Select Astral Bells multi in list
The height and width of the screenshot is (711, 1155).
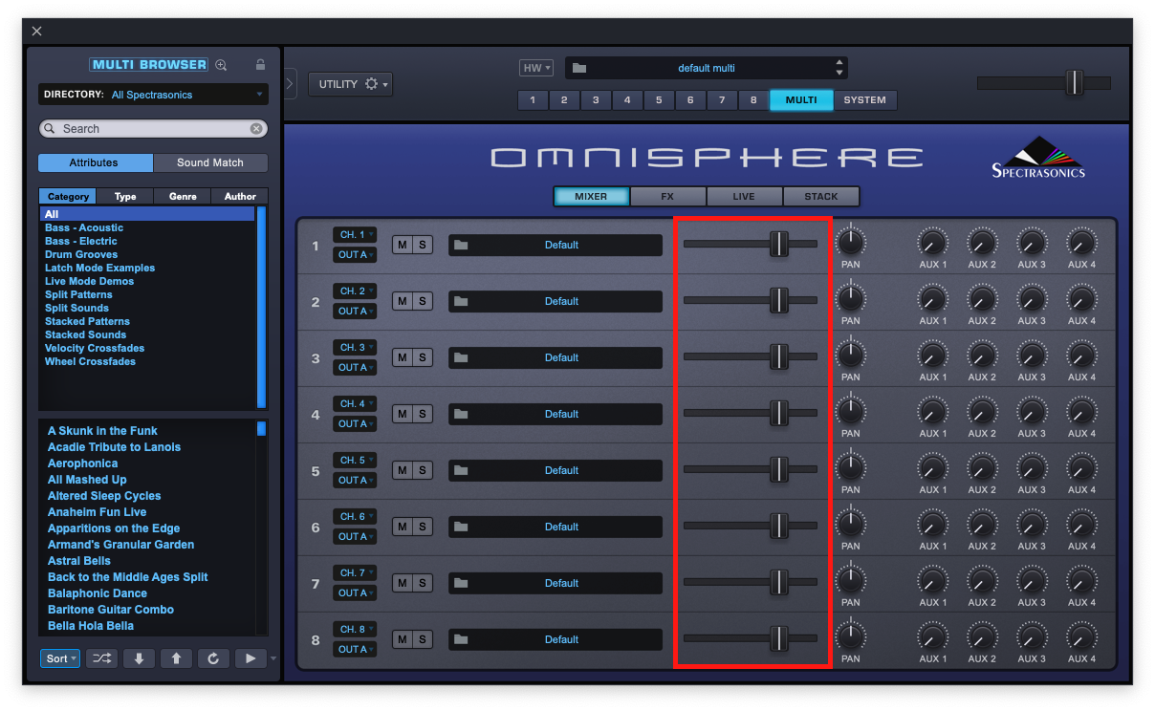(79, 561)
